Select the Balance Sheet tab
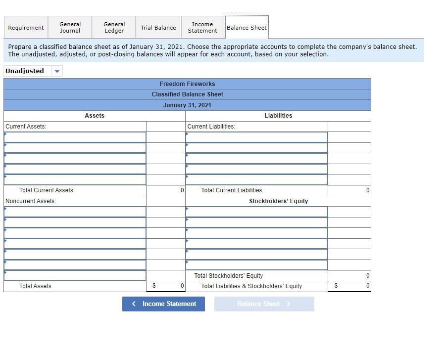 (x=247, y=27)
